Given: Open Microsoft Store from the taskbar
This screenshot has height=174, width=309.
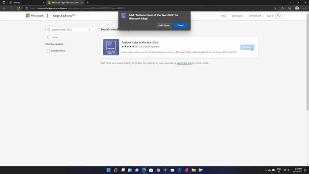Looking at the screenshot, I should (151, 170).
